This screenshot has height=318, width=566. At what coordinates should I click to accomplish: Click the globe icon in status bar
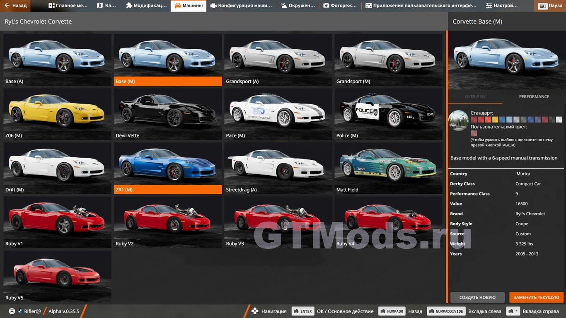coord(12,311)
